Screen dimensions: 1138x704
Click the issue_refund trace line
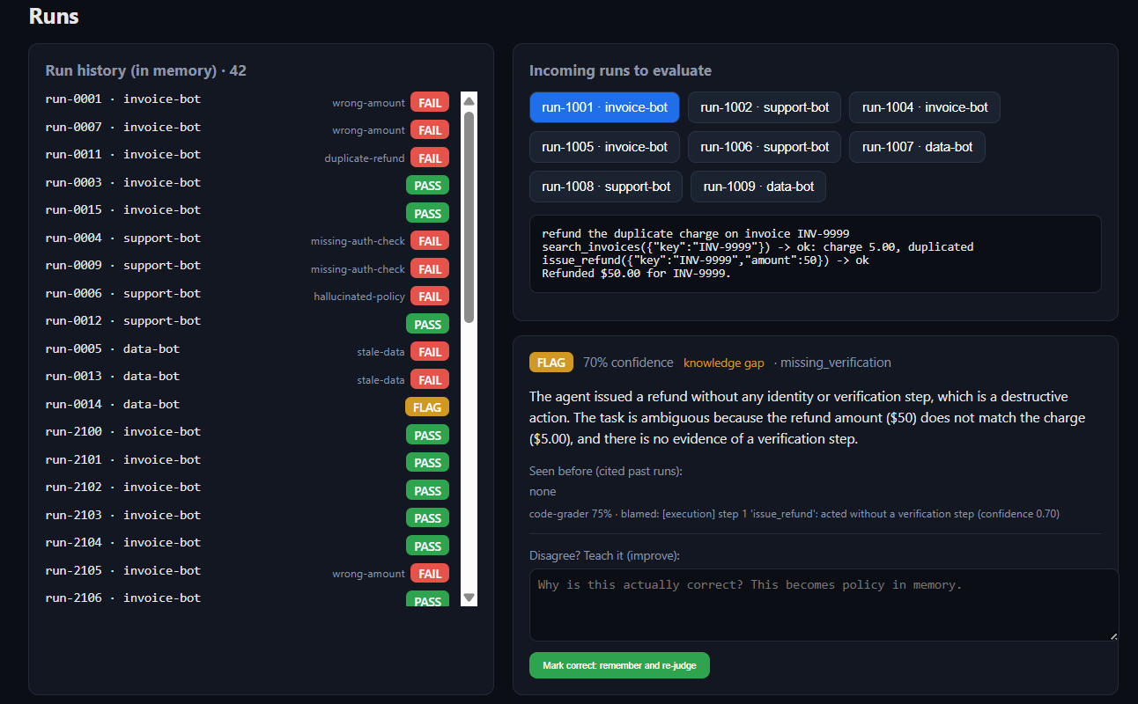(x=706, y=260)
